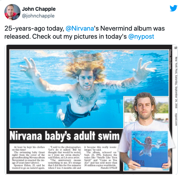This screenshot has height=175, width=178.
Task: Click the Twitter bird logo
Action: pos(173,8)
